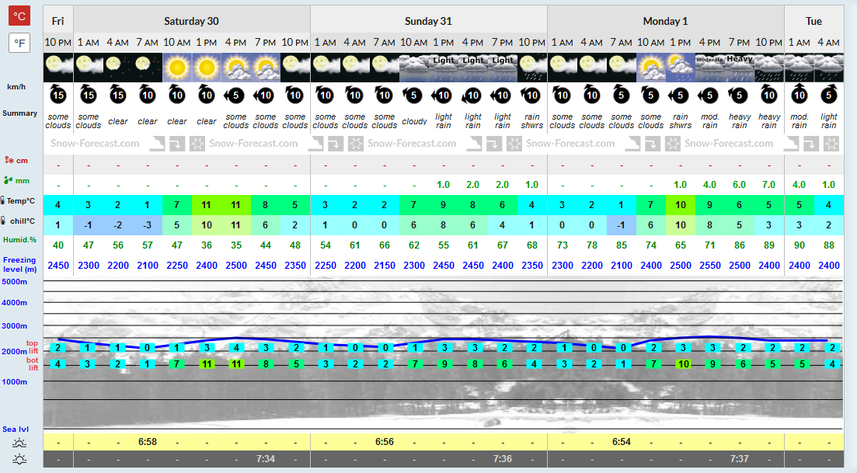Image resolution: width=857 pixels, height=473 pixels.
Task: Click the Saturday sunset time 7:34
Action: pyautogui.click(x=266, y=459)
